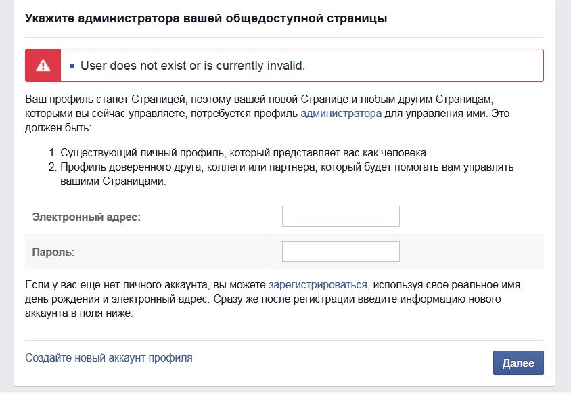Image resolution: width=571 pixels, height=394 pixels.
Task: Focus the 'Пароль' input field
Action: click(x=340, y=251)
